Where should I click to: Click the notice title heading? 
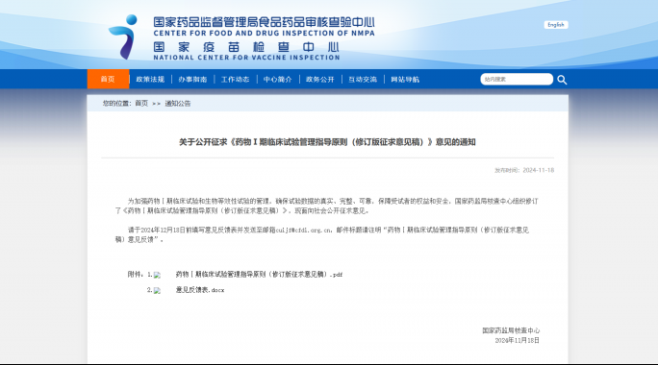pyautogui.click(x=327, y=142)
